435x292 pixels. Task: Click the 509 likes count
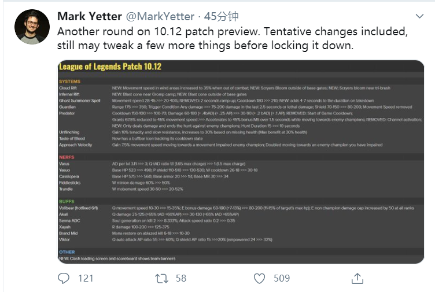point(282,278)
